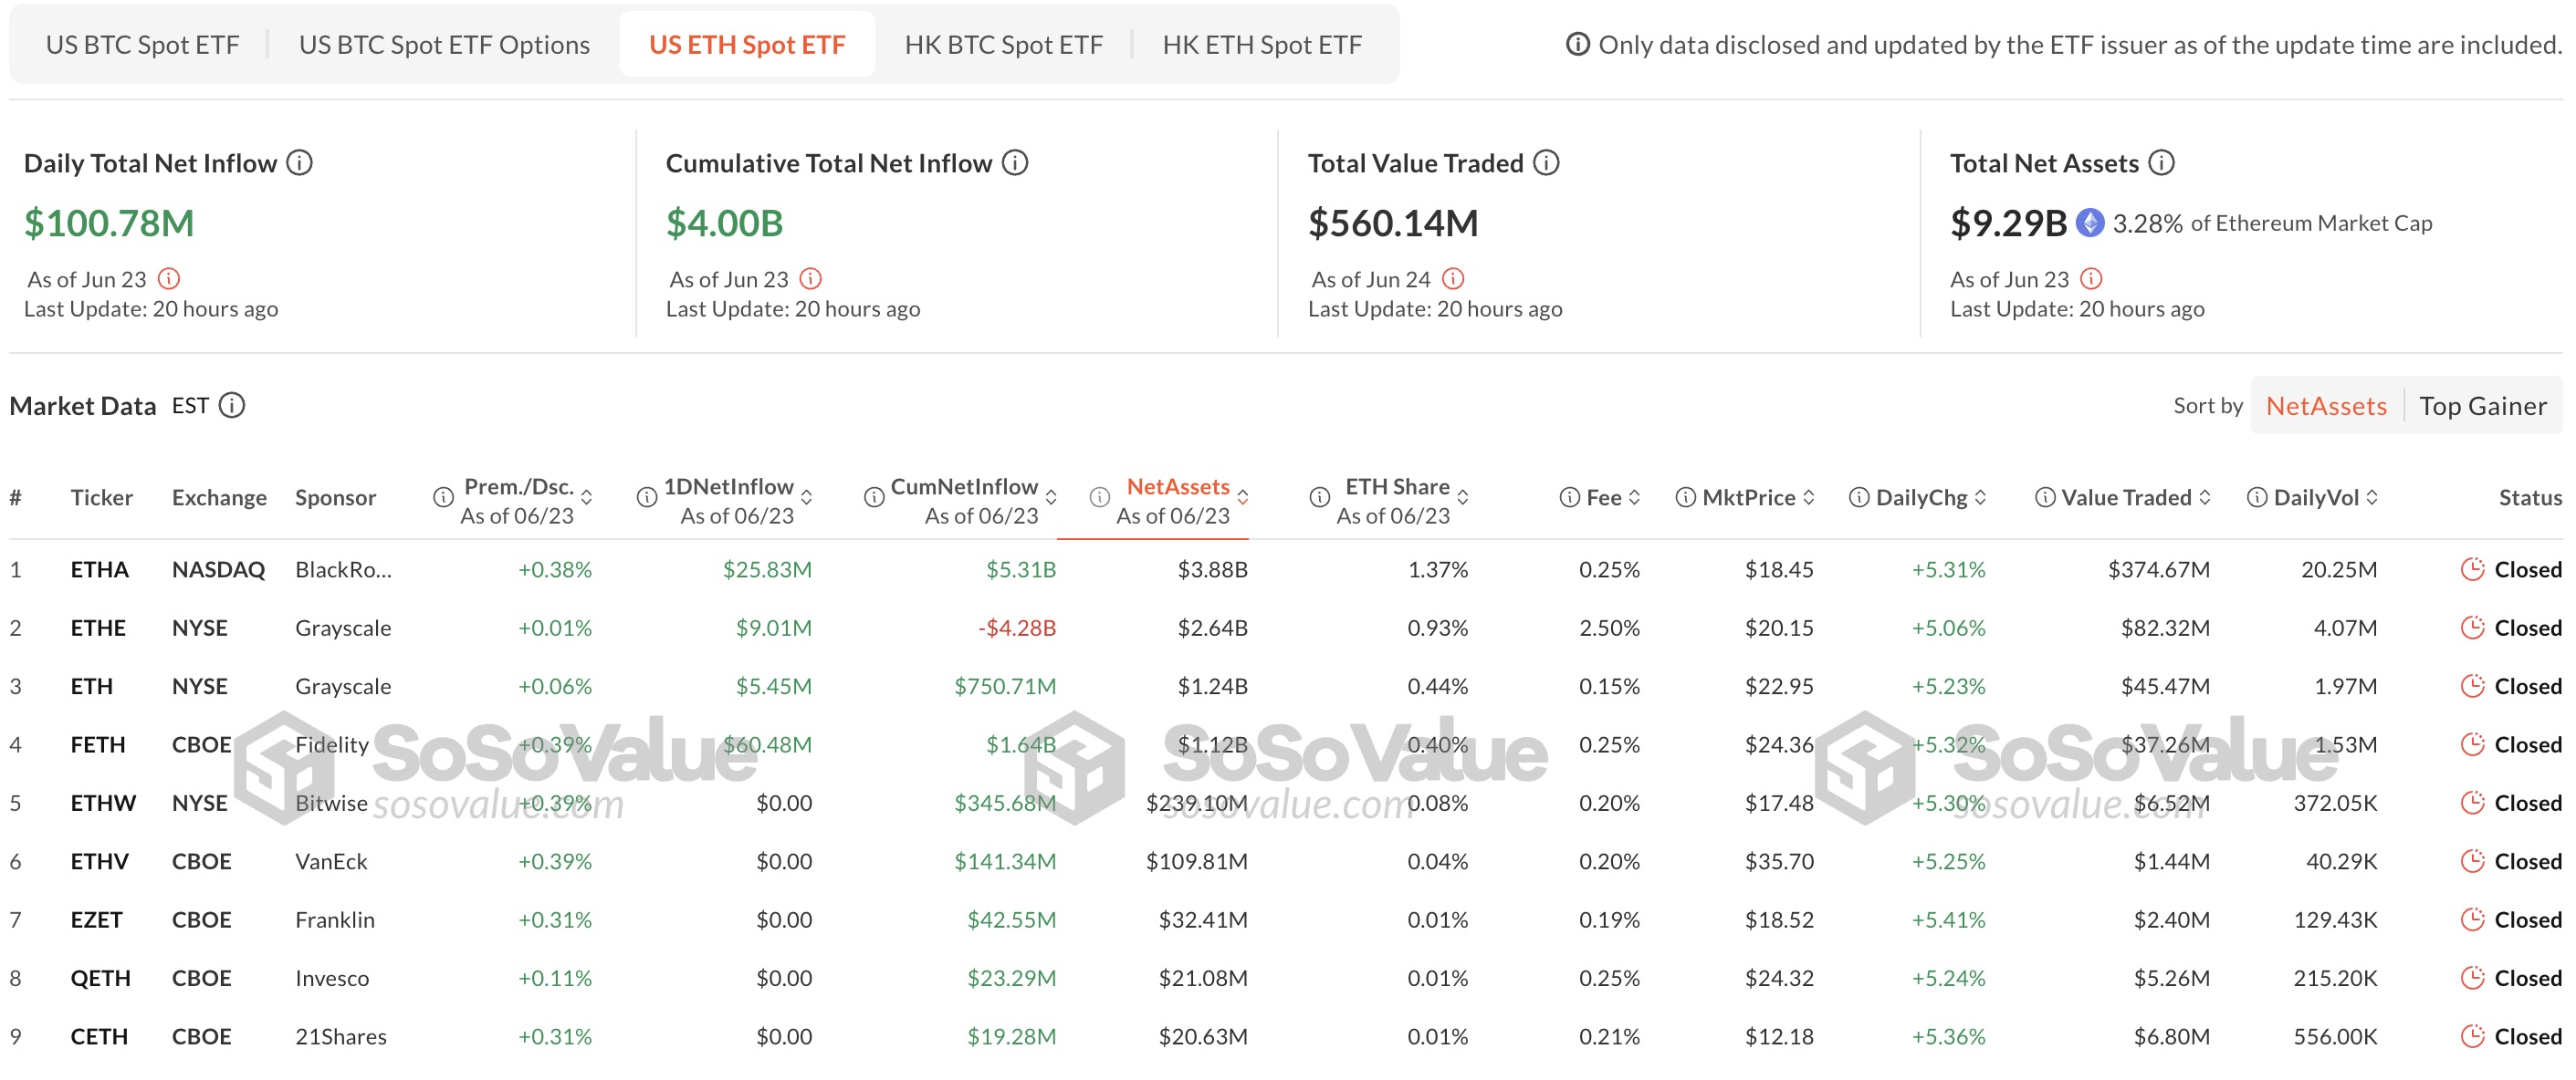
Task: Open the FETH ticker link
Action: coord(97,744)
